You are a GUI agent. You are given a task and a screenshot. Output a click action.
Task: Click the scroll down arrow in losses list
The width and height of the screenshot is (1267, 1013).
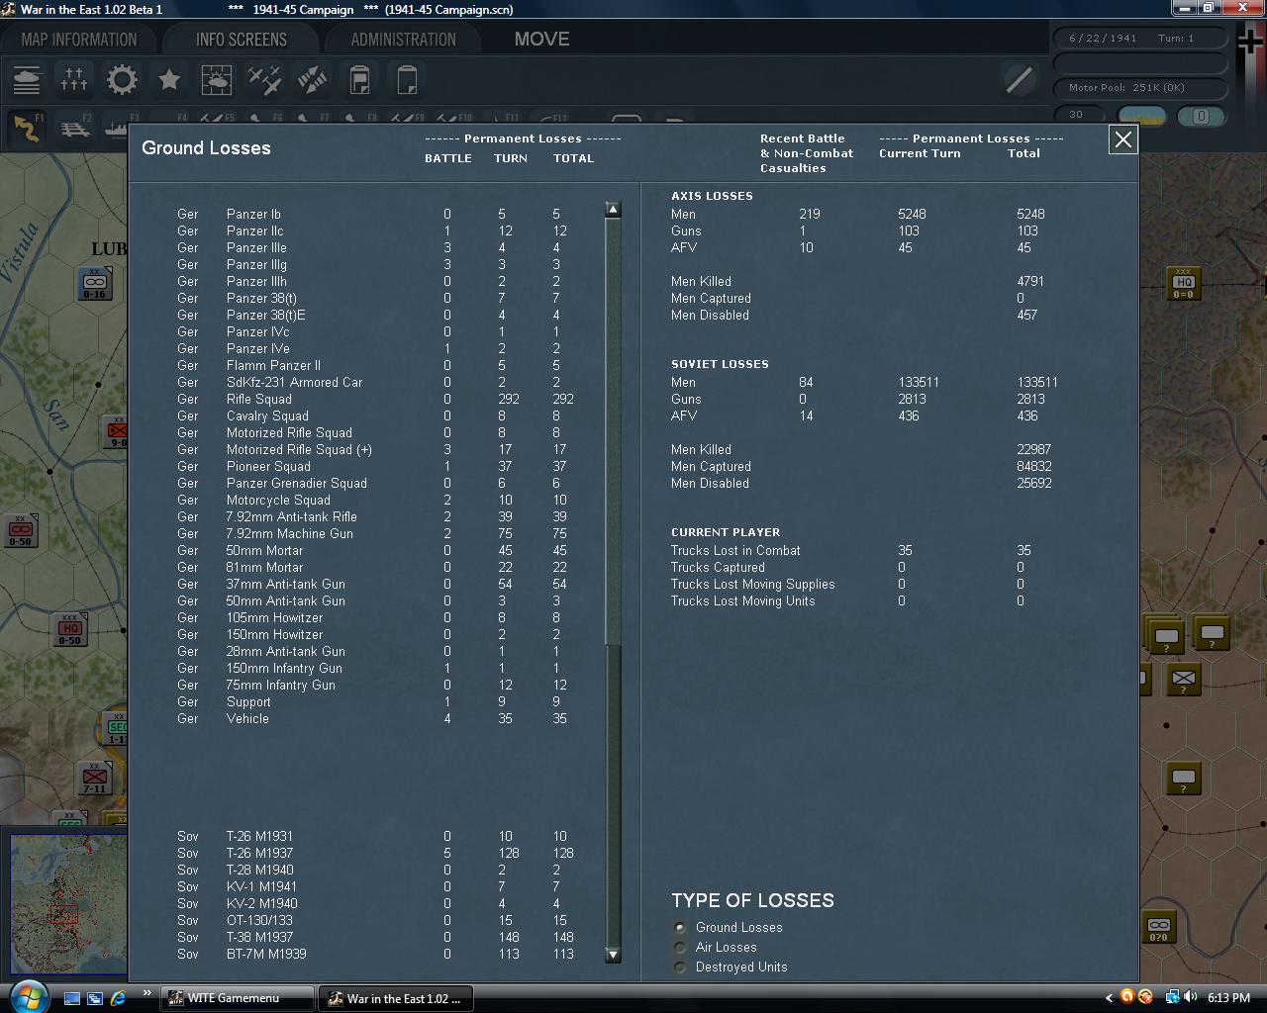[x=613, y=955]
